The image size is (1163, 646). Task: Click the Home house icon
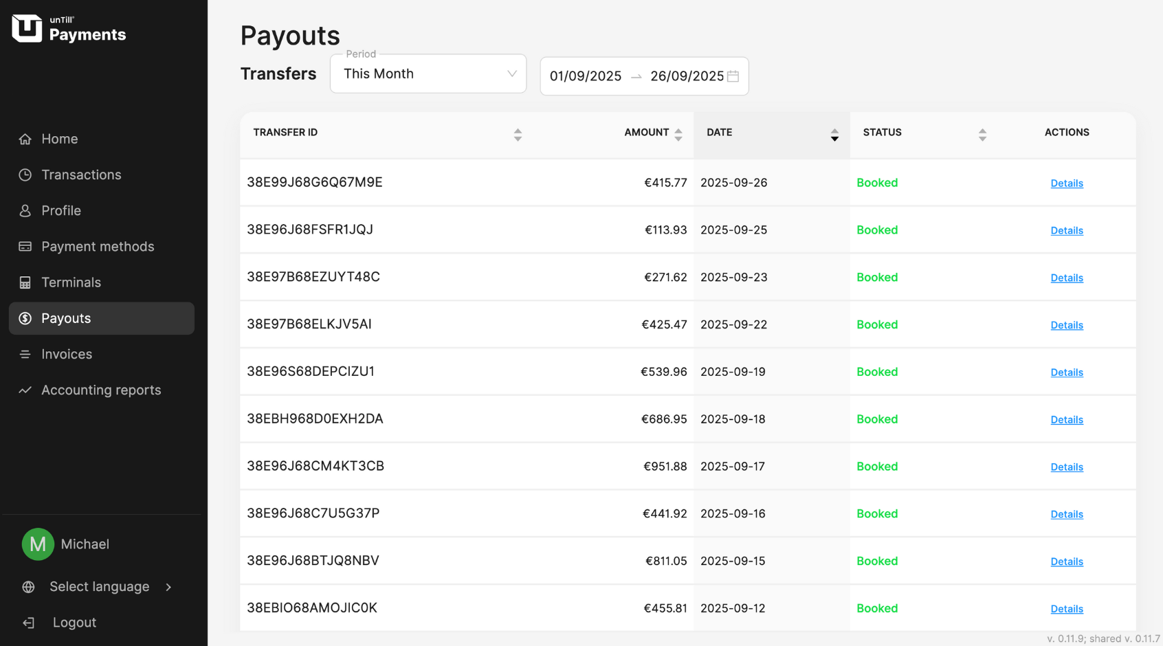pos(25,140)
